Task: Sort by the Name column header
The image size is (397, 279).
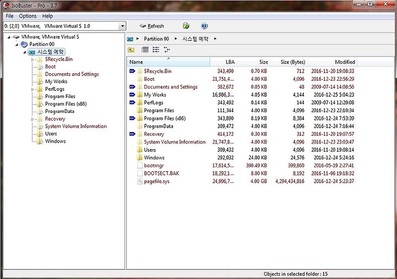Action: click(168, 62)
